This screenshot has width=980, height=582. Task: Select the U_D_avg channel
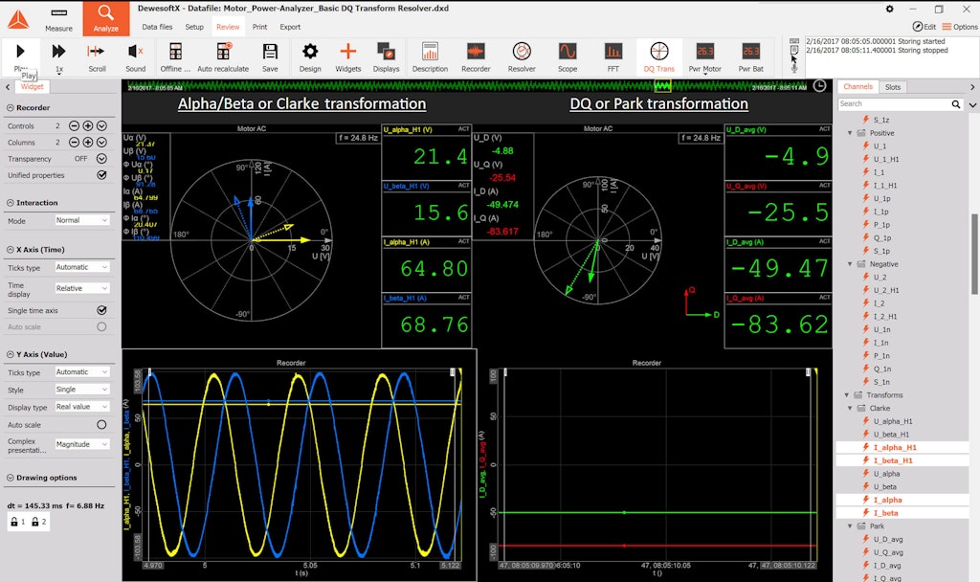tap(888, 540)
